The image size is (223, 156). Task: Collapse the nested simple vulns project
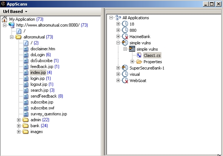[125, 49]
